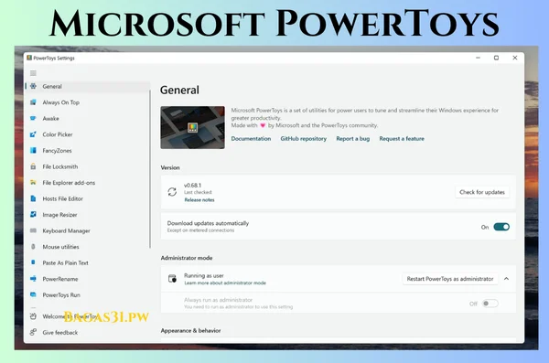Viewport: 549px width, 363px height.
Task: Click the Appearance & behavior heading
Action: pyautogui.click(x=190, y=330)
